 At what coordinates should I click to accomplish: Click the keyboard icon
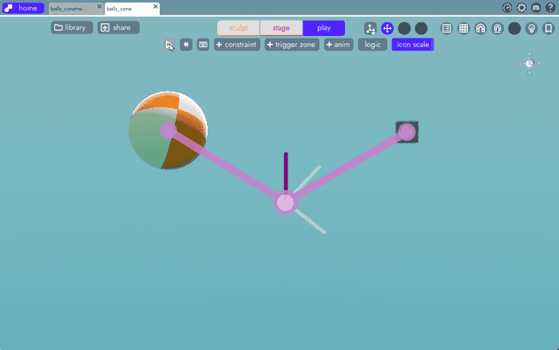click(204, 45)
